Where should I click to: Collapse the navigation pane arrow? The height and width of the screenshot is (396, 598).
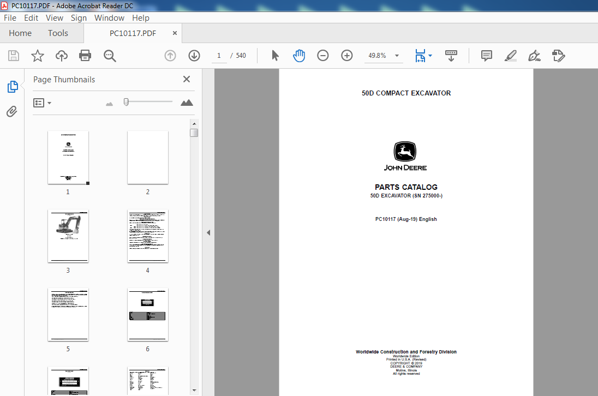pyautogui.click(x=208, y=232)
